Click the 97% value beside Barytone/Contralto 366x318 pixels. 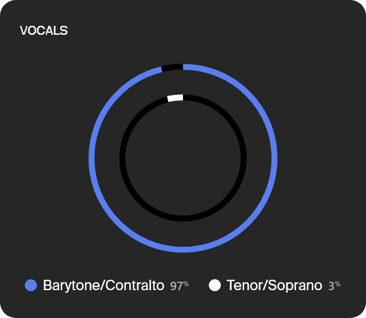(179, 286)
